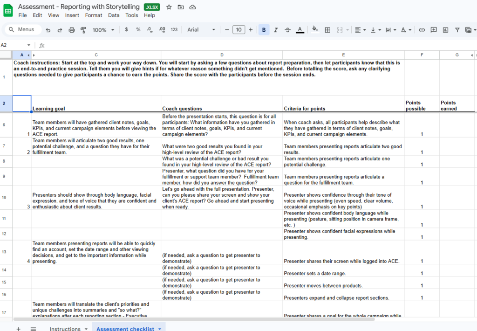Screen dimensions: 477x331
Task: Click the Borders icon
Action: point(327,30)
